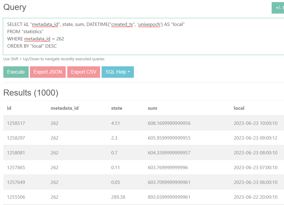Click the state value 0.11
The height and width of the screenshot is (205, 284).
115,168
